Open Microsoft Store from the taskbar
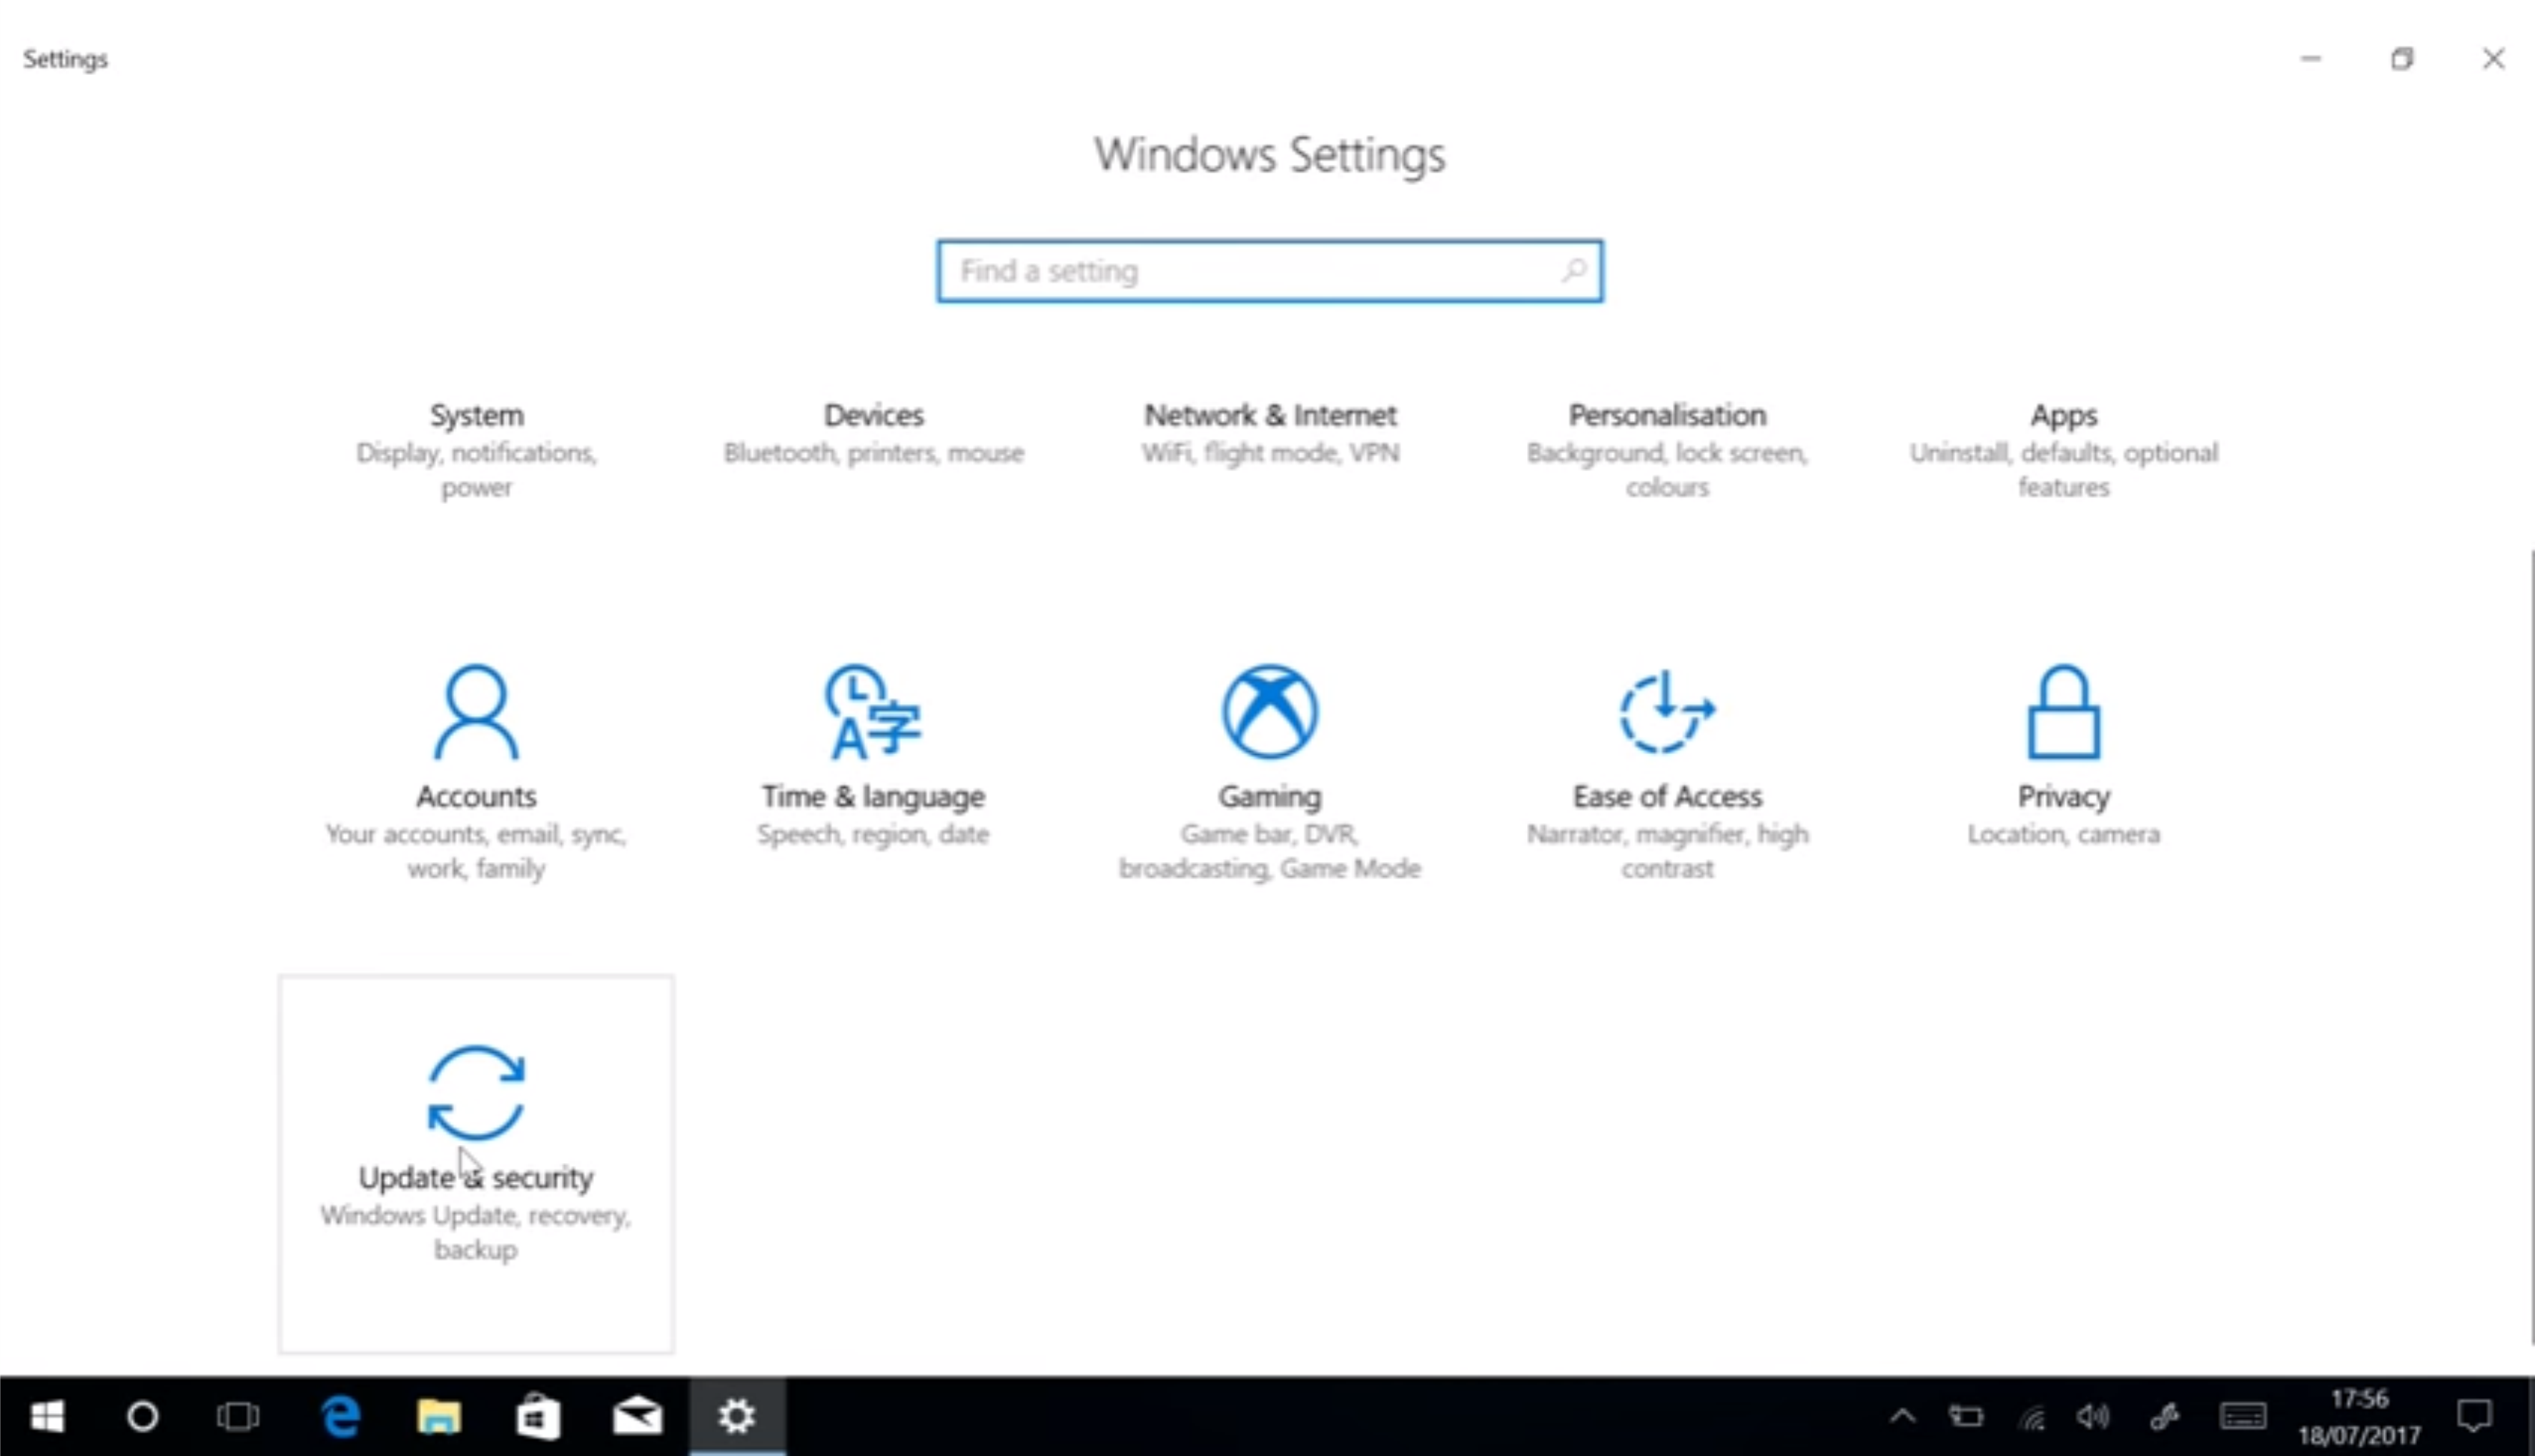The height and width of the screenshot is (1456, 2535). click(x=538, y=1416)
